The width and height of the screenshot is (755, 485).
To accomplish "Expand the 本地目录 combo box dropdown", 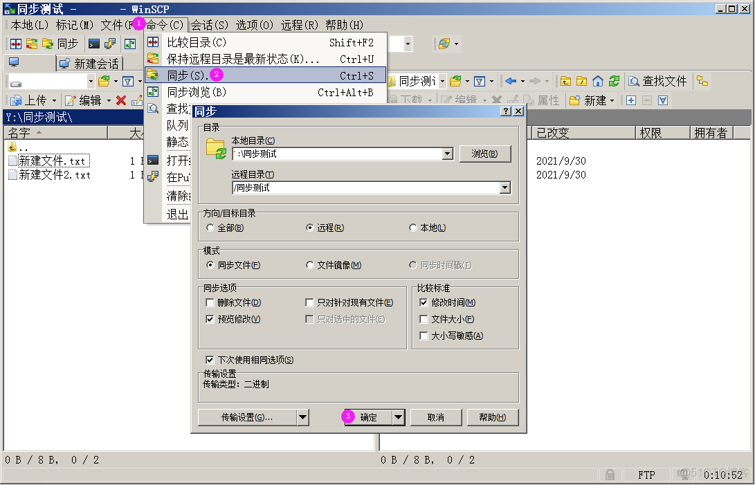I will pos(447,154).
